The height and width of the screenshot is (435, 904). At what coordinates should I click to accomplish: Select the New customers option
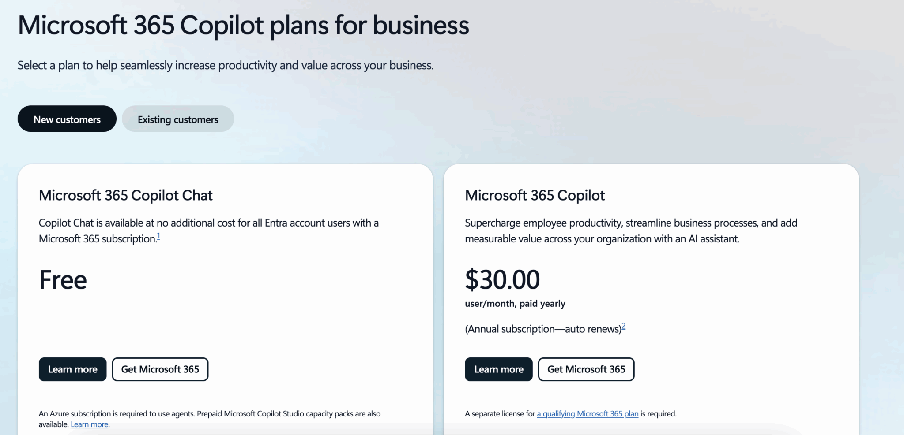tap(67, 119)
